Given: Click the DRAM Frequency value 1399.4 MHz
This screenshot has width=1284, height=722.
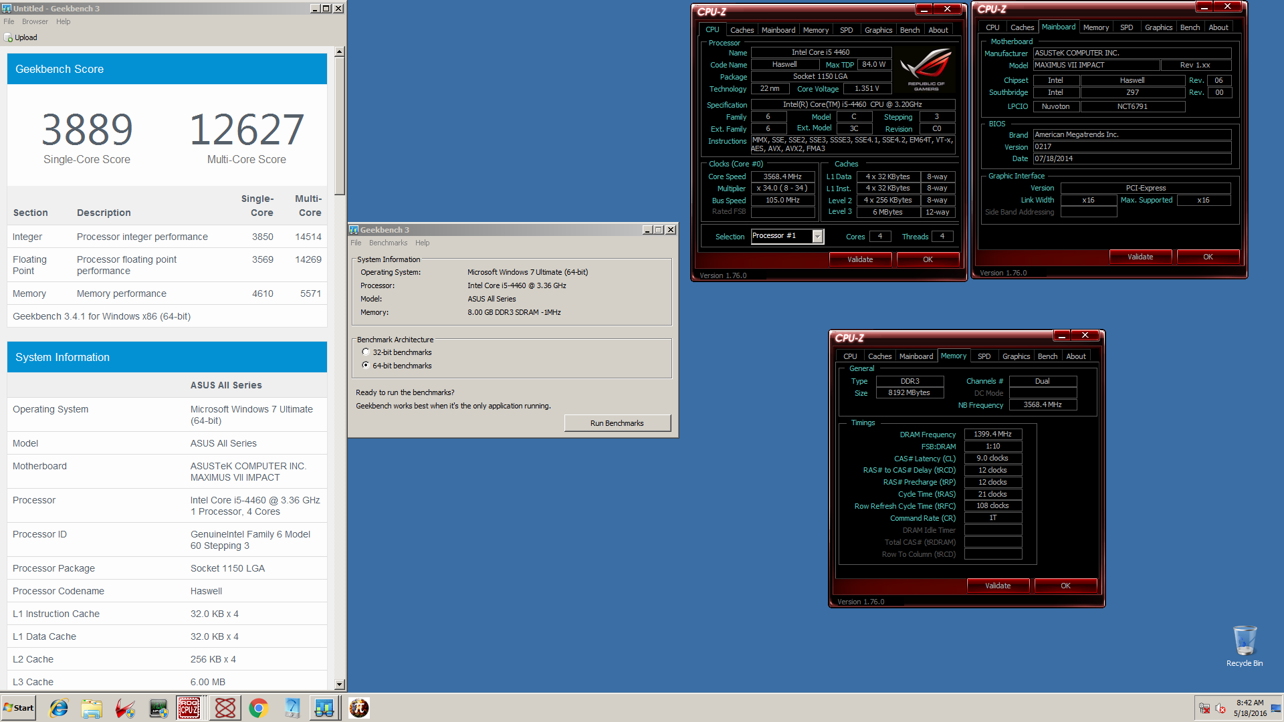Looking at the screenshot, I should [992, 434].
